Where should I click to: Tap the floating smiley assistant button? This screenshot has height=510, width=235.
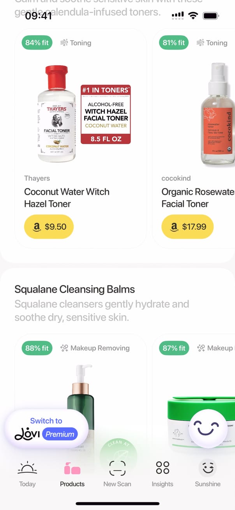click(208, 429)
